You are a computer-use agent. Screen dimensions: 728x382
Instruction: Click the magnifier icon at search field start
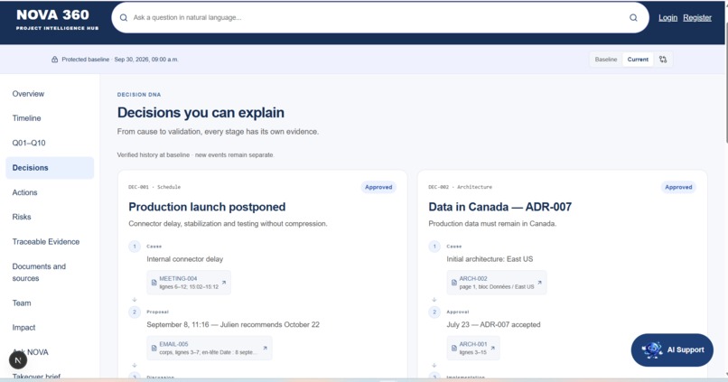[124, 18]
